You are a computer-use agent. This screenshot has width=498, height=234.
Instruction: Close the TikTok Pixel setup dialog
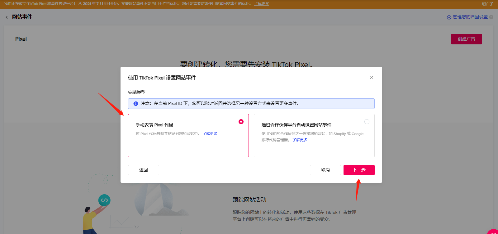point(371,77)
